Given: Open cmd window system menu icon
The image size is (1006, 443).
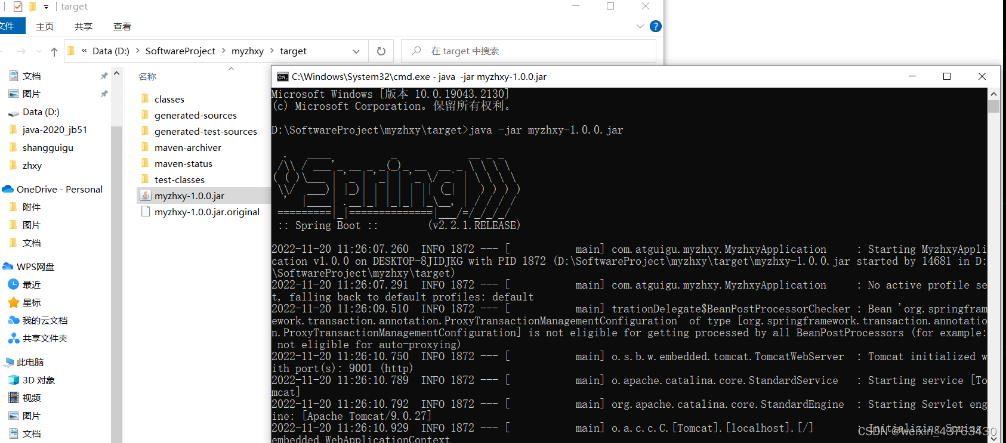Looking at the screenshot, I should click(282, 77).
